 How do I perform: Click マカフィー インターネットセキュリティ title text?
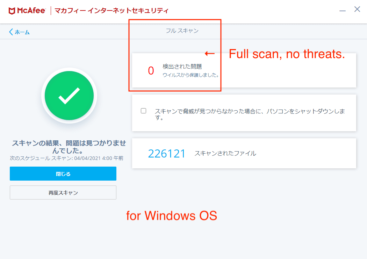[111, 10]
